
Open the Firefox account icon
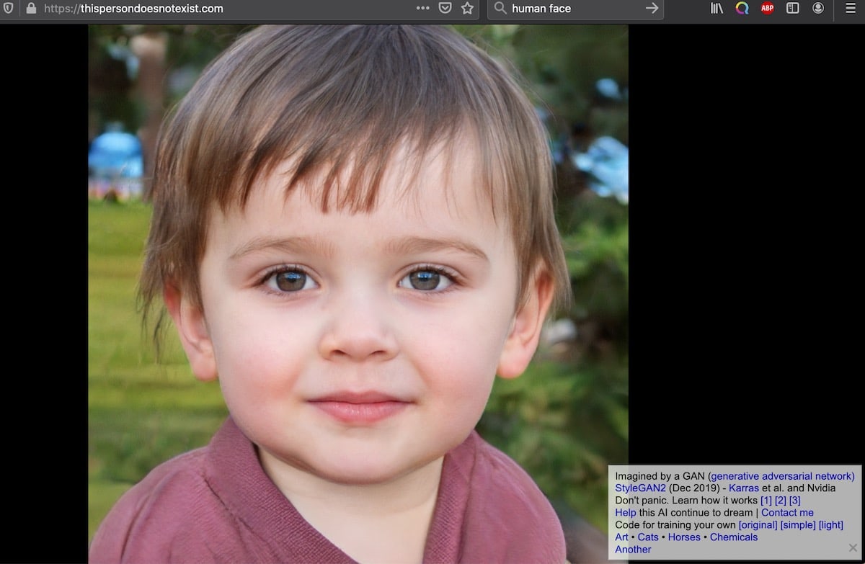(818, 9)
